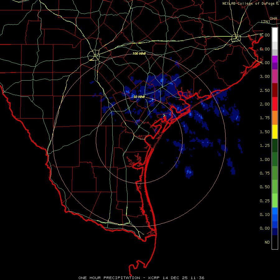The image size is (280, 280).
Task: Pick the white swatch atop the legend
Action: (275, 35)
